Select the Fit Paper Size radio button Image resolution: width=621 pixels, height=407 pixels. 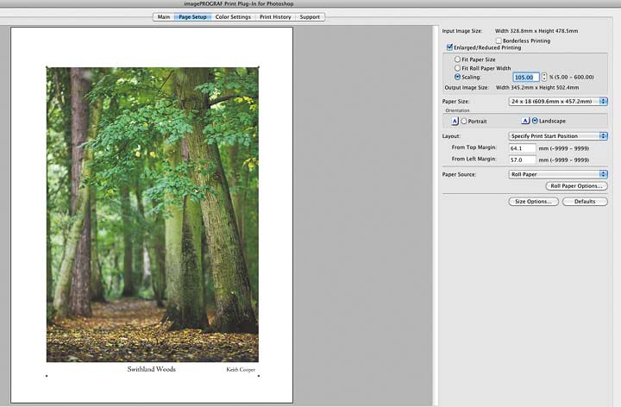(457, 59)
